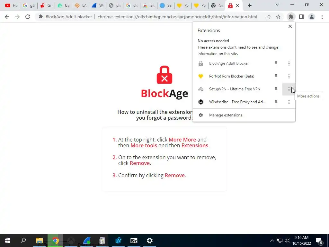Open File Explorer from the taskbar

[40, 241]
